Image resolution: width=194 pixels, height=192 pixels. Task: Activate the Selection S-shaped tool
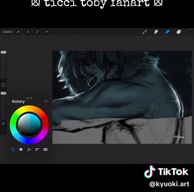37,32
